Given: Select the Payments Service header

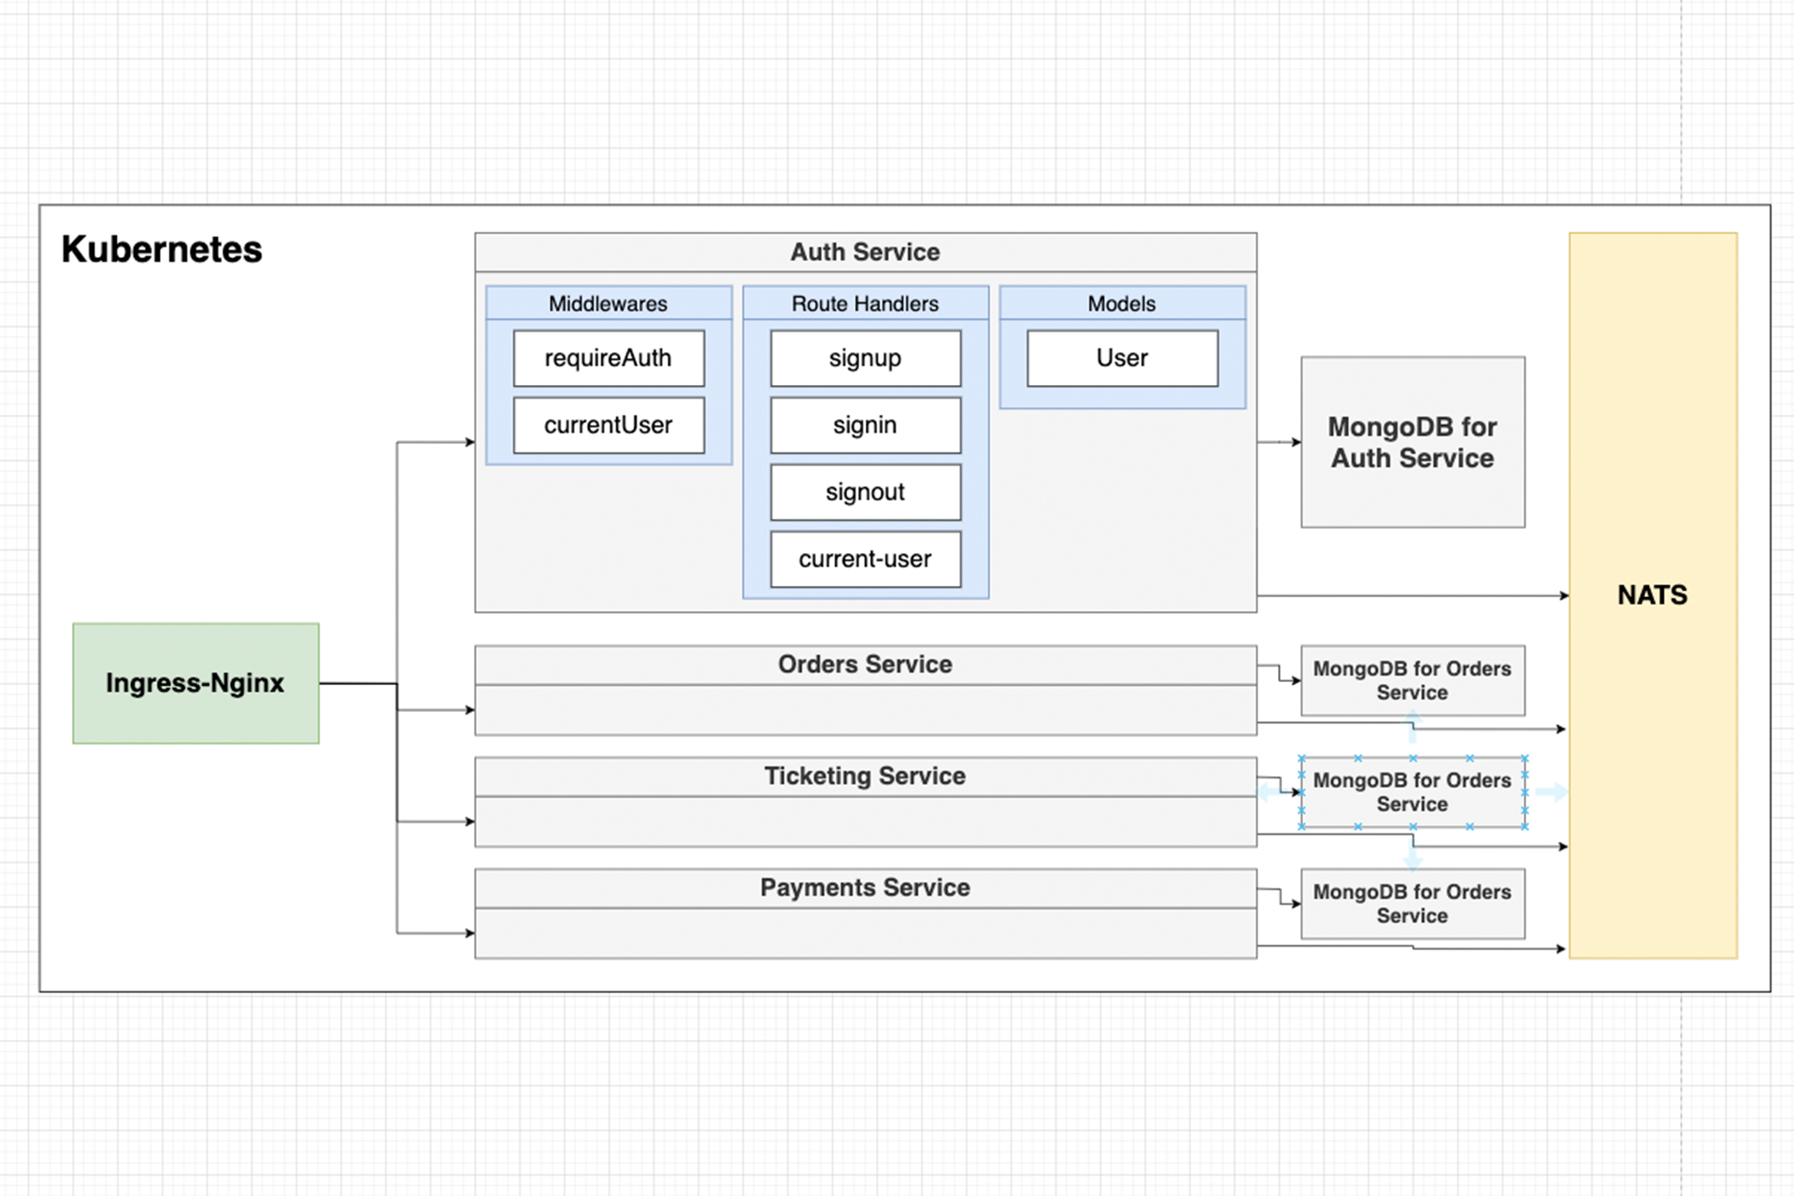Looking at the screenshot, I should (865, 888).
